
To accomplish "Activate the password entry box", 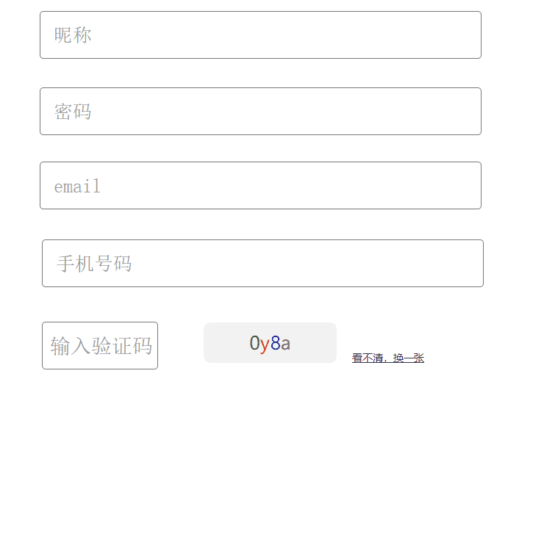I will tap(260, 112).
